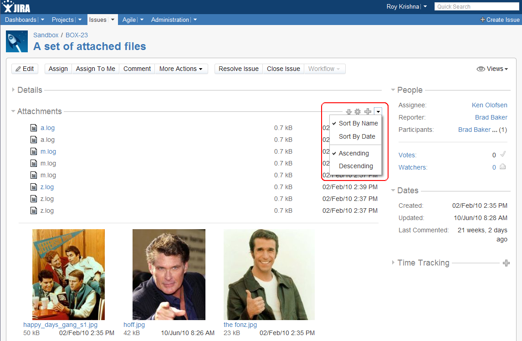Open the Votes link

tap(408, 155)
